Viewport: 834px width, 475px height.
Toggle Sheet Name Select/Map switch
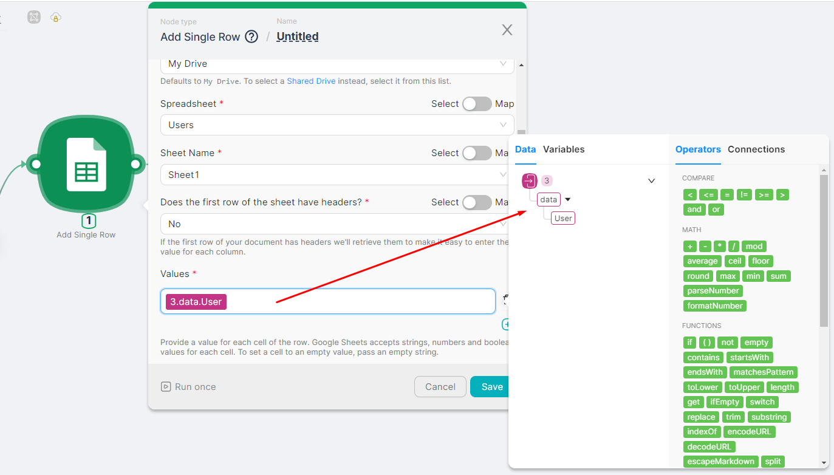[x=477, y=153]
